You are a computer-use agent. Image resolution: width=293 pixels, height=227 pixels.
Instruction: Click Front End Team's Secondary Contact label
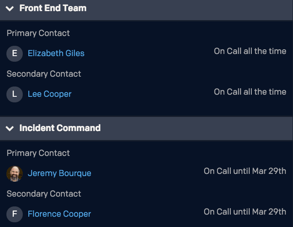(44, 74)
